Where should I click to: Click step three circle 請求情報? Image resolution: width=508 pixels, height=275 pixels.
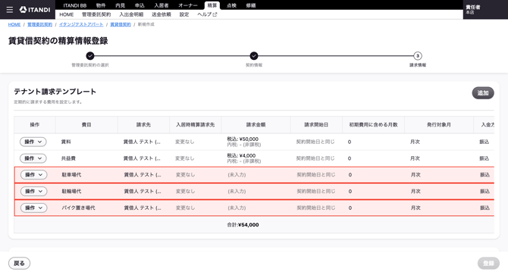418,56
